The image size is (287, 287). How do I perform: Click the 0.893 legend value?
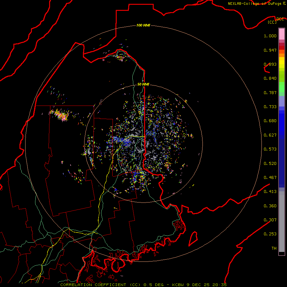[x=270, y=64]
